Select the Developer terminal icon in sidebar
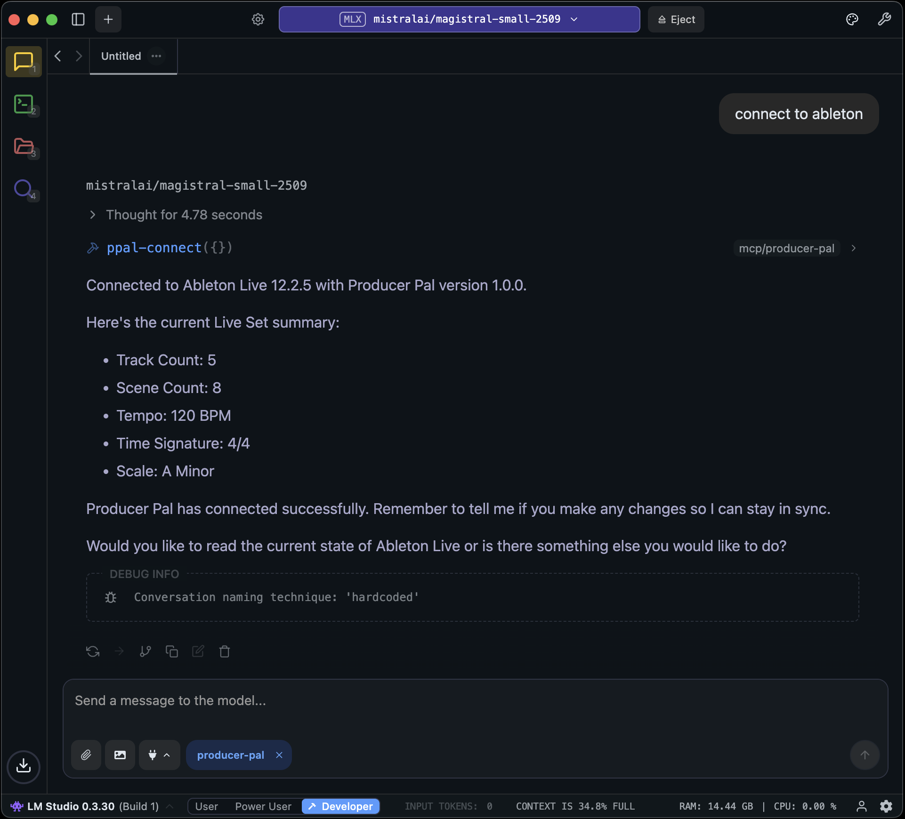905x819 pixels. point(23,104)
